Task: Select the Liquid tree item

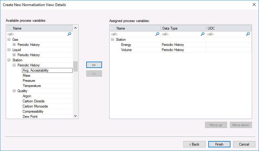Action: [16, 50]
